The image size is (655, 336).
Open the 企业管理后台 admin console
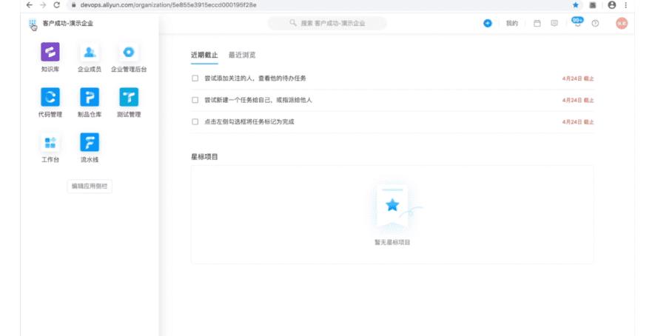click(129, 52)
